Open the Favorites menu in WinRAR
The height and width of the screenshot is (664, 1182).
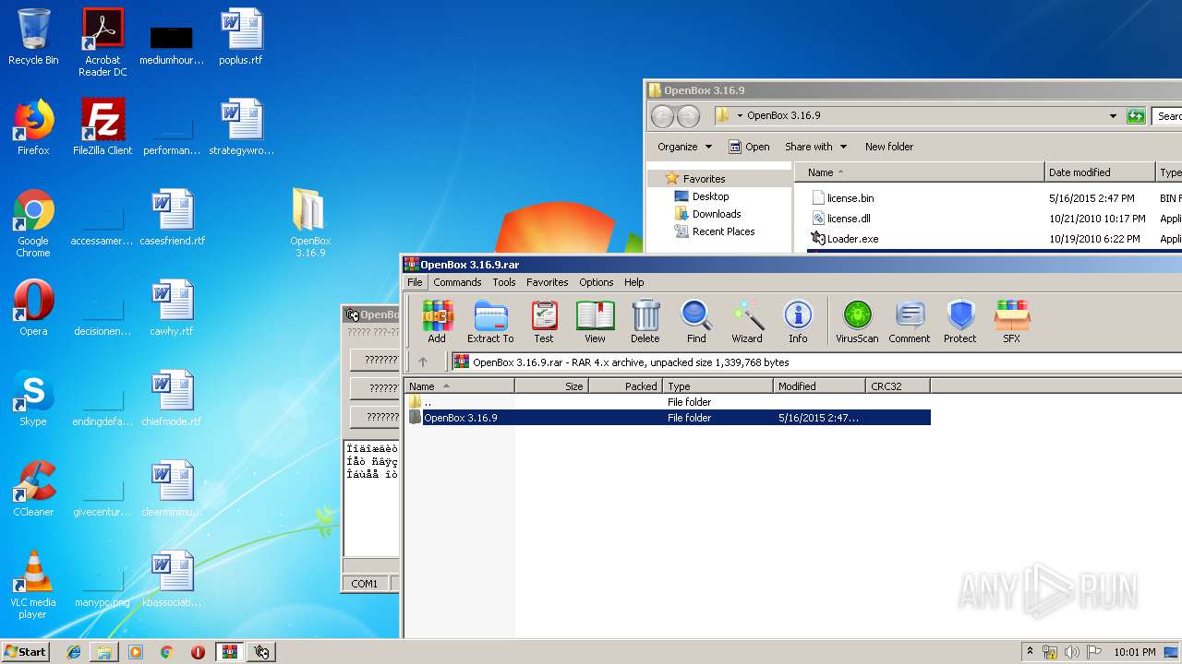click(548, 282)
